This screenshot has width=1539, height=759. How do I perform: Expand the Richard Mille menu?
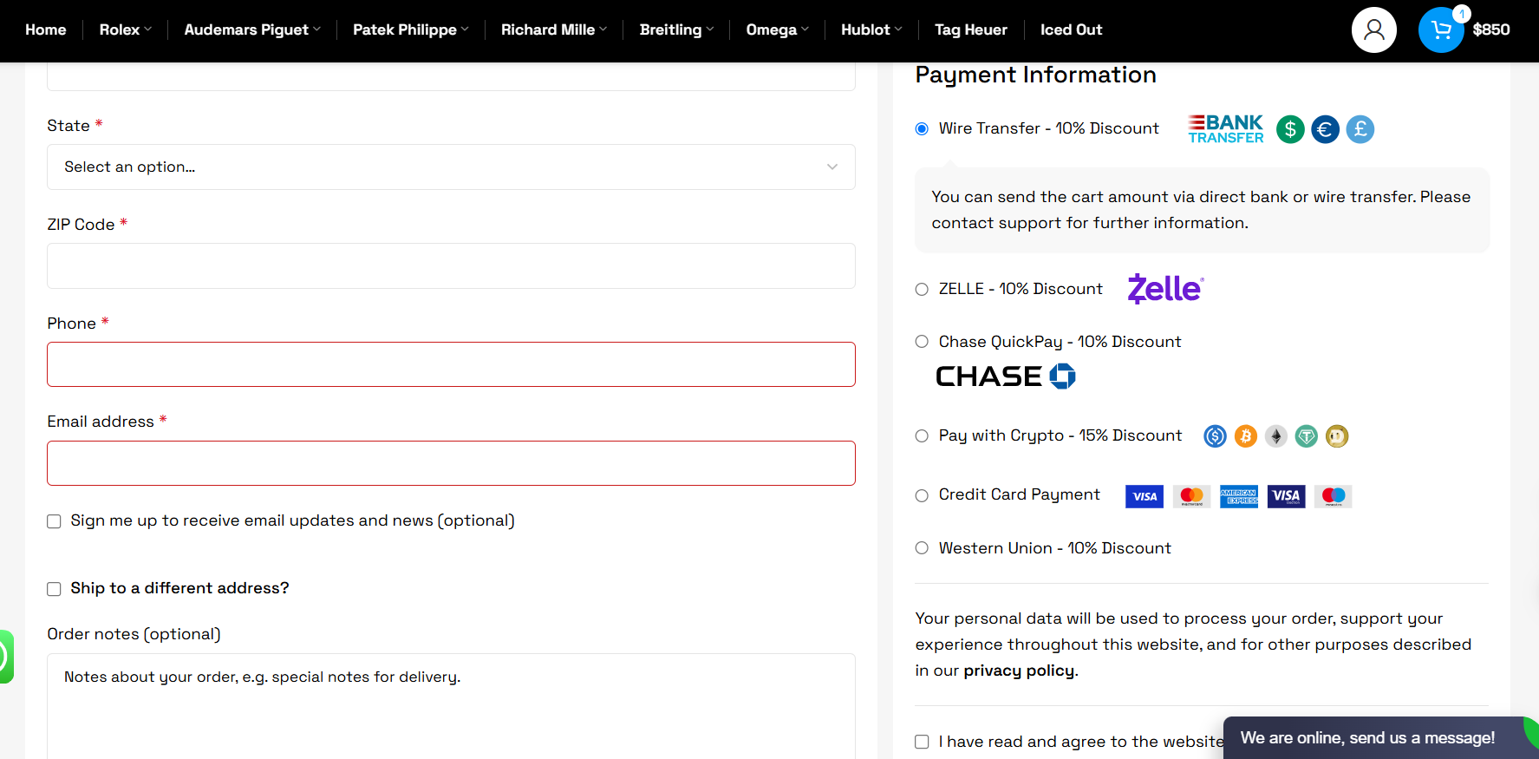point(554,29)
